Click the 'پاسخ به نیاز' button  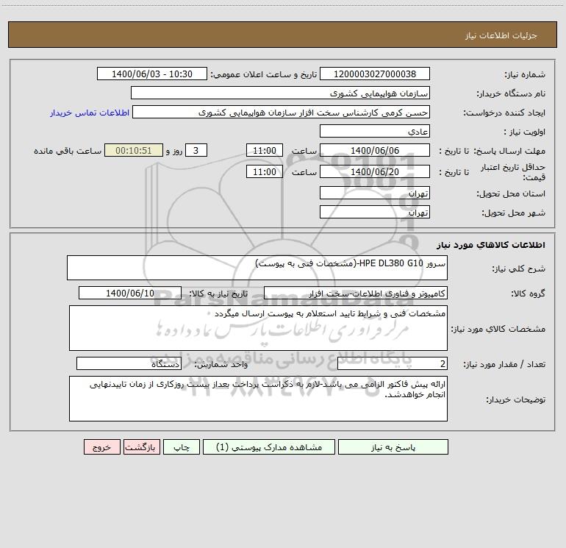(393, 447)
